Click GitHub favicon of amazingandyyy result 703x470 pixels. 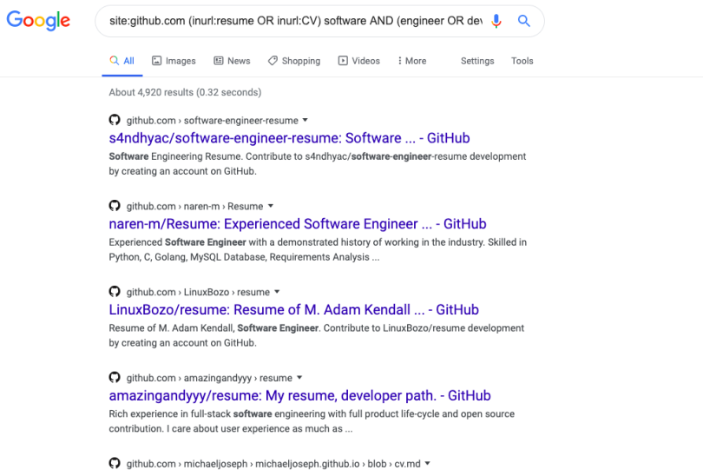click(115, 377)
